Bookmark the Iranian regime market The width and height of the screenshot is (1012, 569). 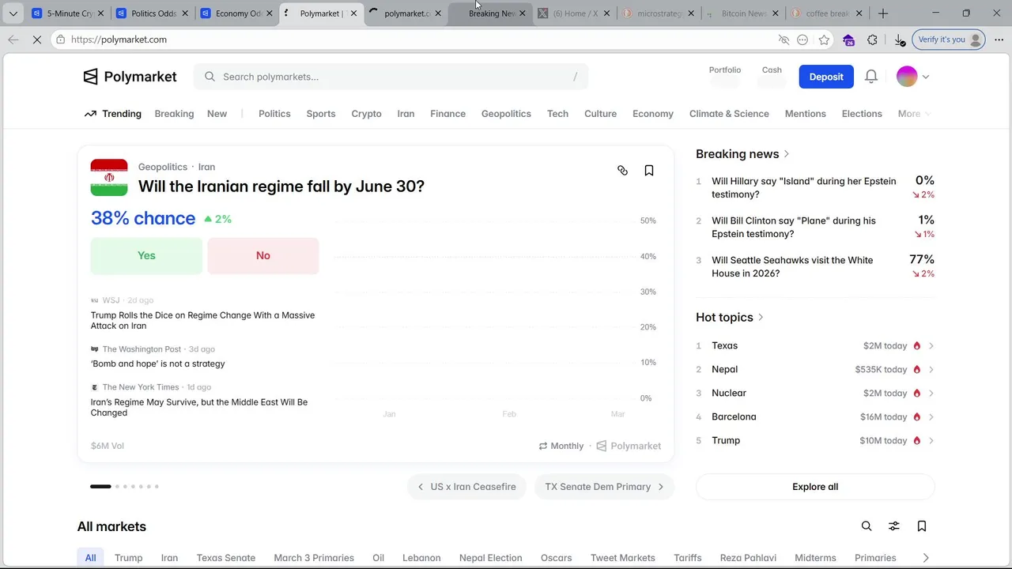(649, 171)
